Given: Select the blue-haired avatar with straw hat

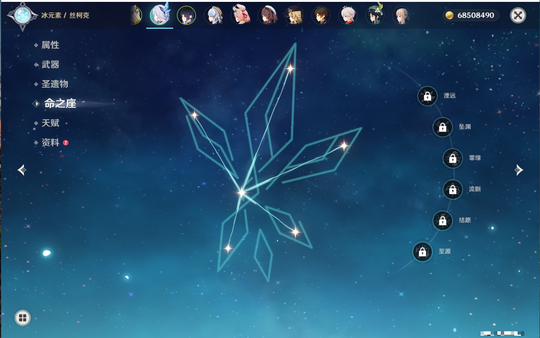Looking at the screenshot, I should coord(214,15).
